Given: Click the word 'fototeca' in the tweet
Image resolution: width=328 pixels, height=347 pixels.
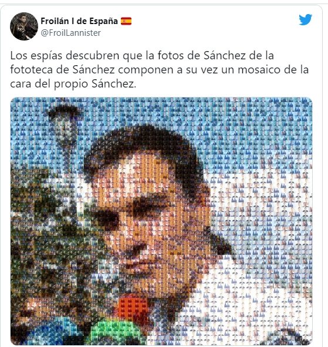Looking at the screenshot, I should click(x=31, y=70).
